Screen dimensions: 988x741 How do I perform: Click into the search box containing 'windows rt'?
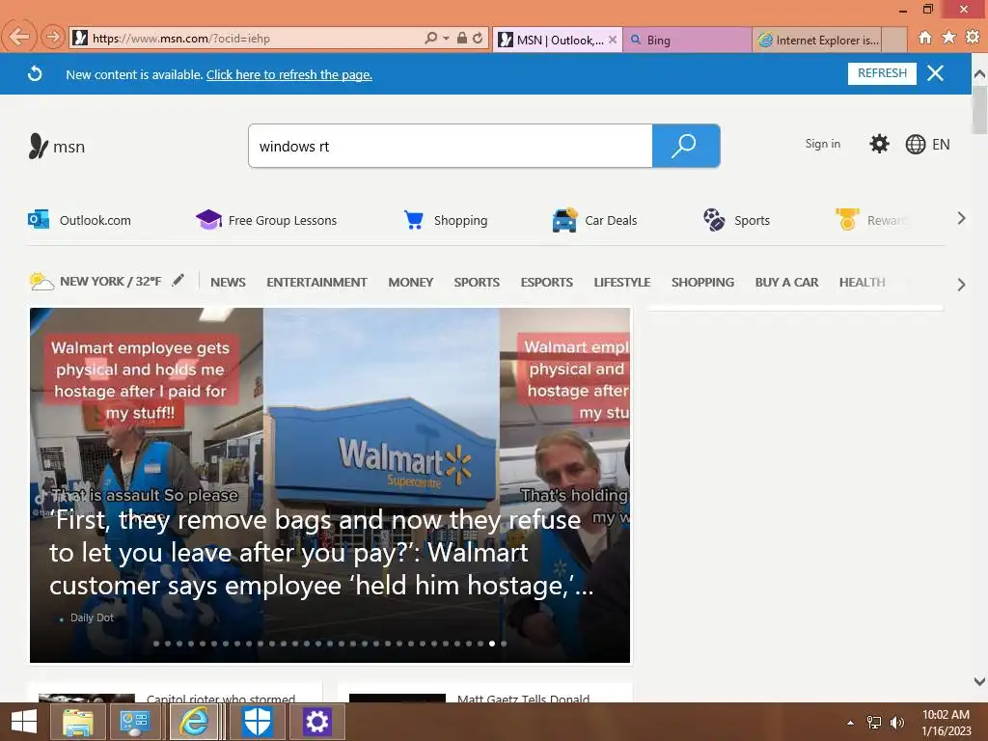point(451,147)
